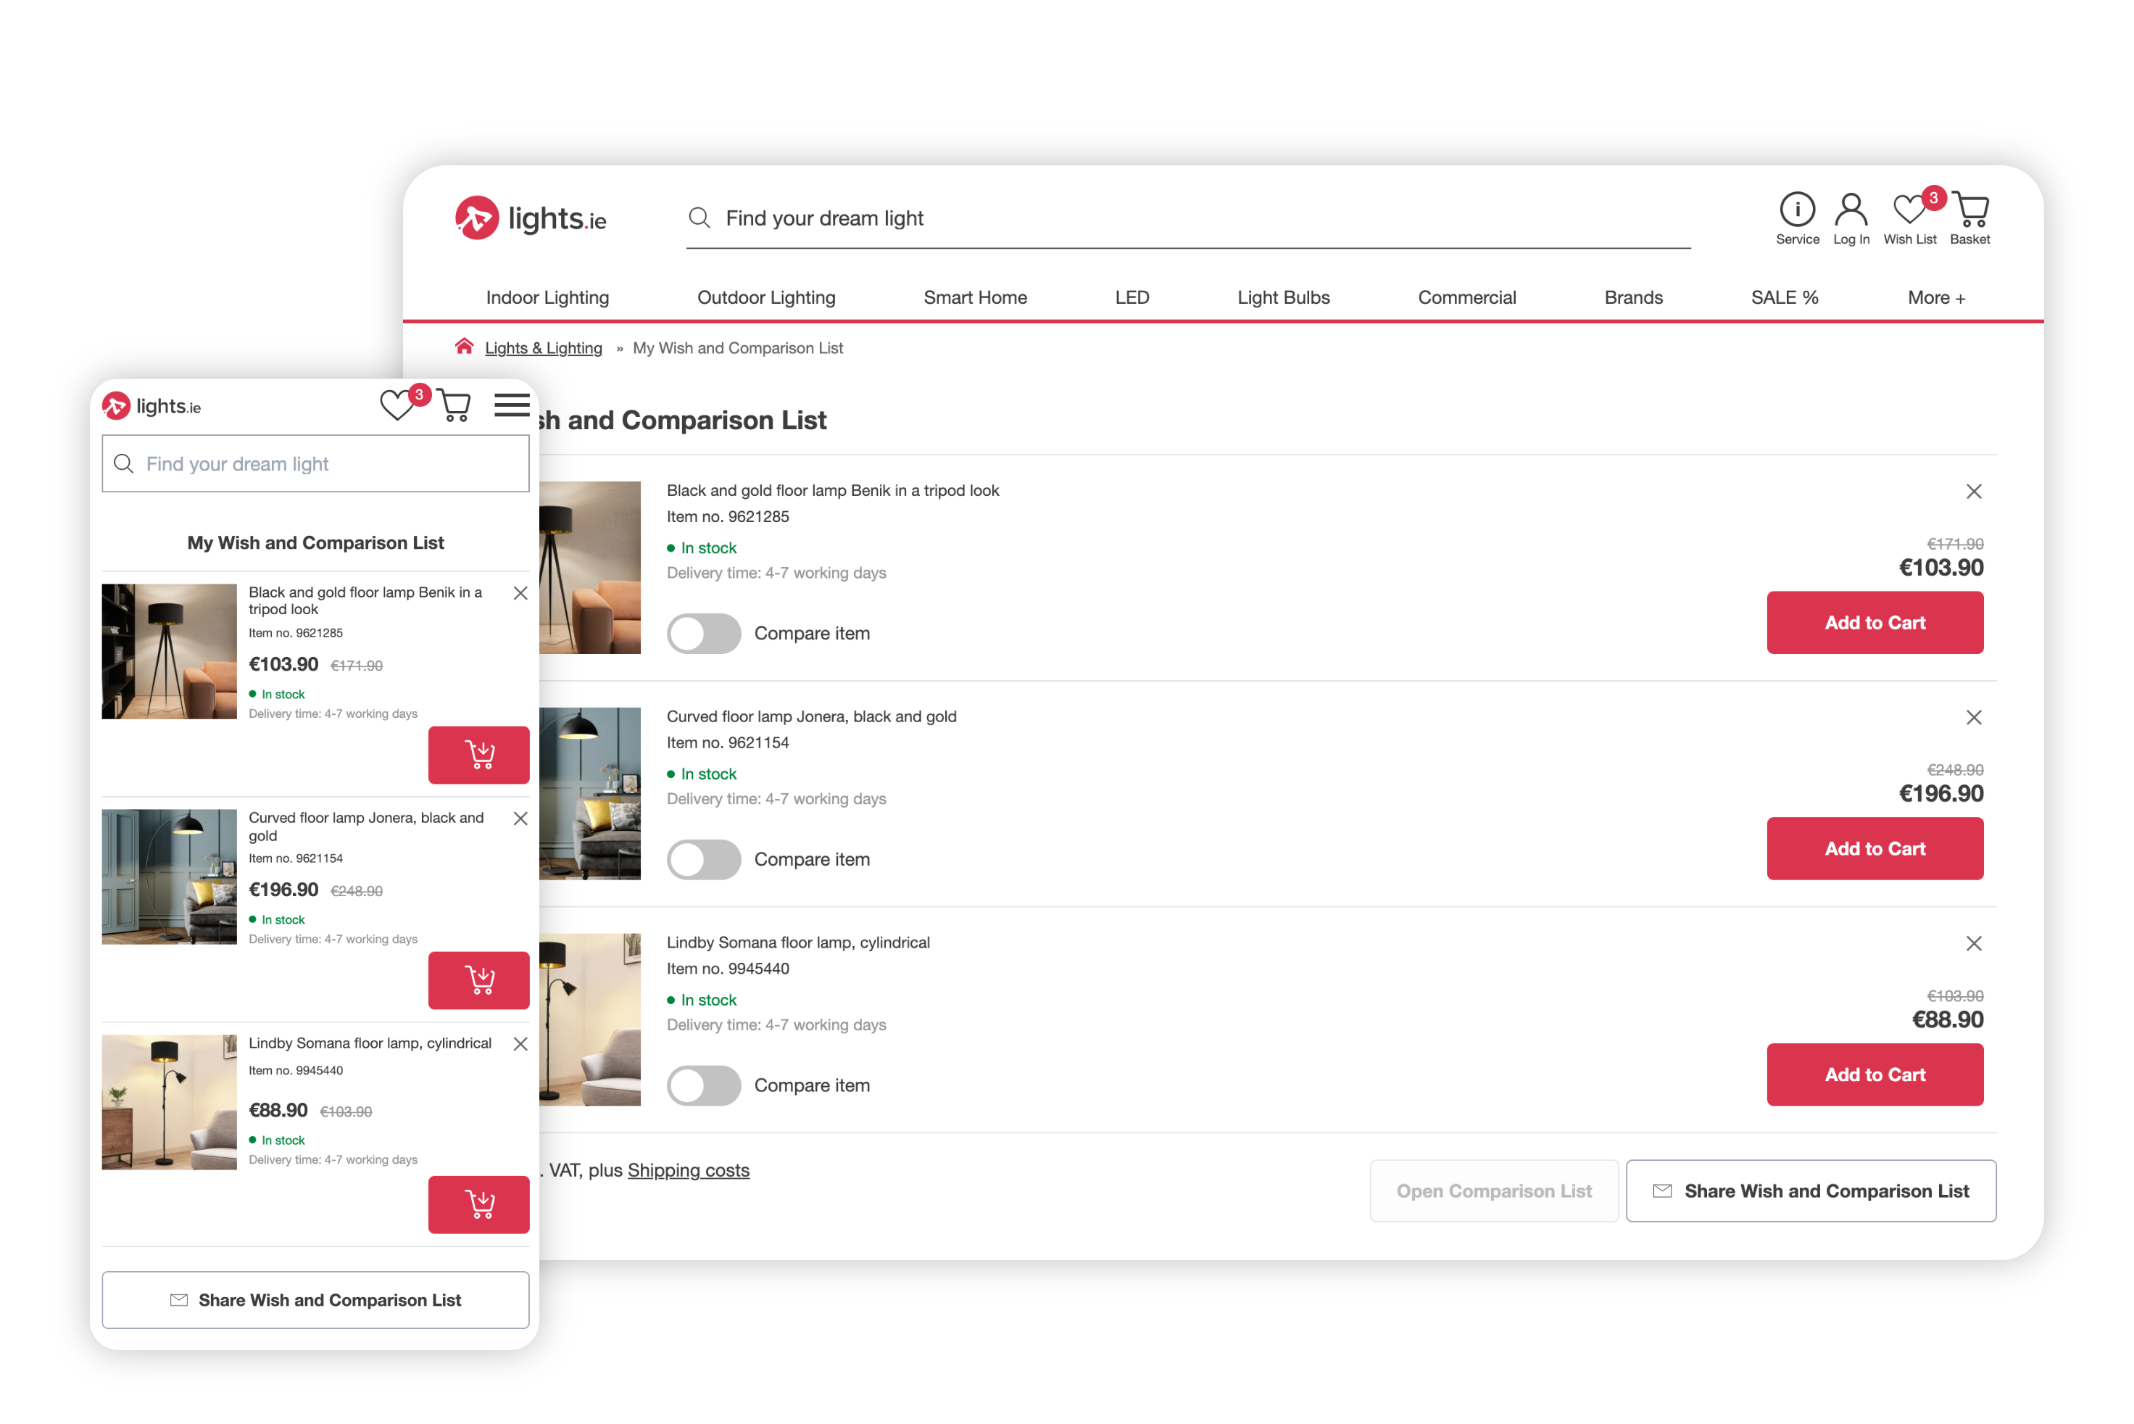The width and height of the screenshot is (2134, 1424).
Task: Open Lindby Somana lamp thumbnail on desktop
Action: [x=590, y=1020]
